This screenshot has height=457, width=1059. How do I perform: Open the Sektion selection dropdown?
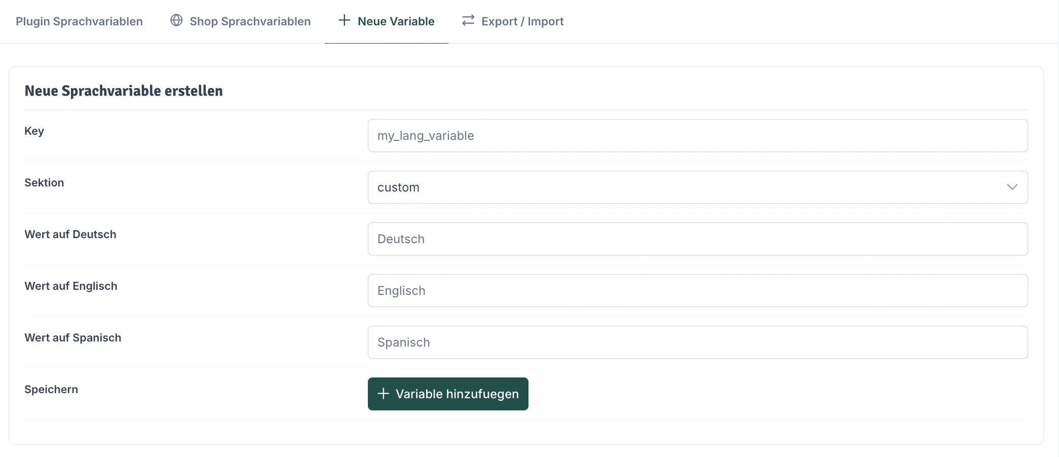coord(697,187)
